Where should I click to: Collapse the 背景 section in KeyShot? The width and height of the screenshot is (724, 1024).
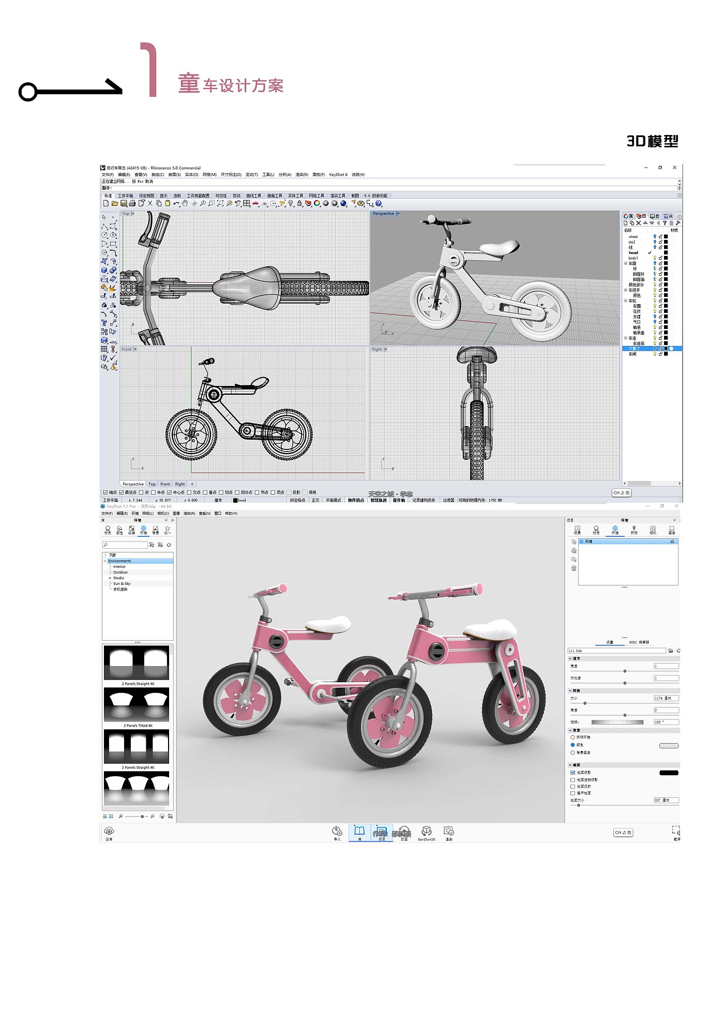click(x=570, y=730)
